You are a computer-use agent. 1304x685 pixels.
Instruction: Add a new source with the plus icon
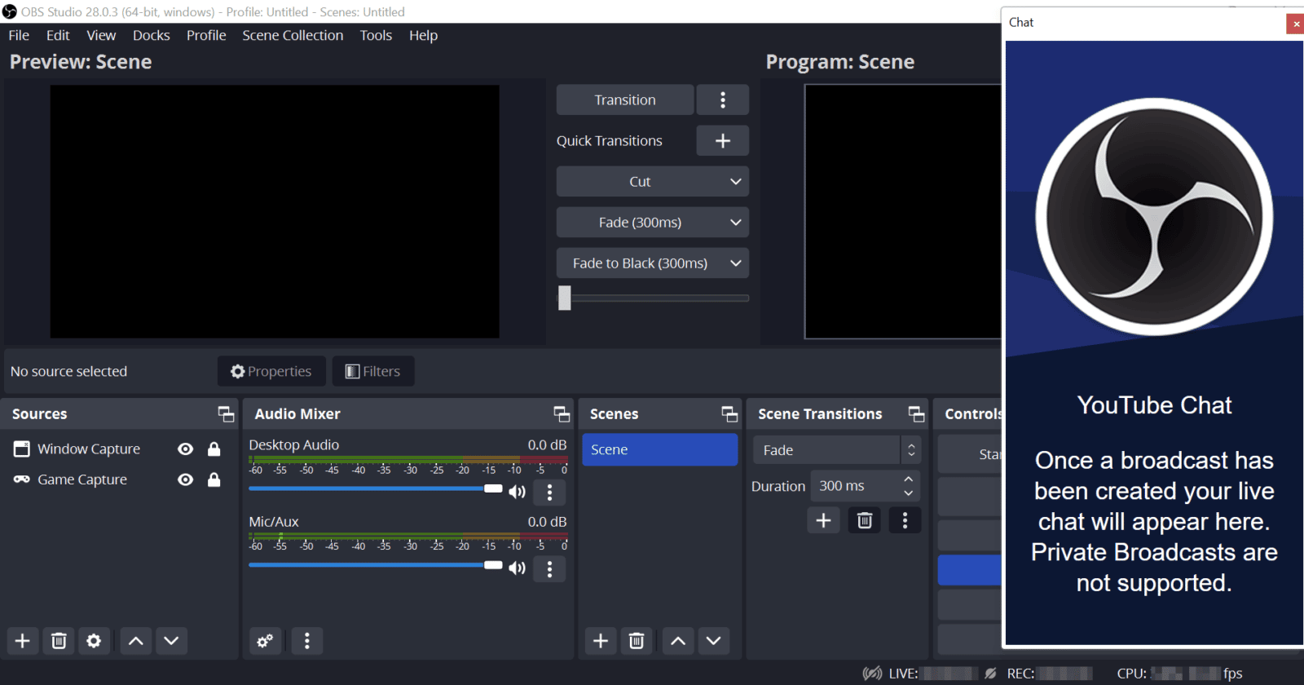[23, 641]
